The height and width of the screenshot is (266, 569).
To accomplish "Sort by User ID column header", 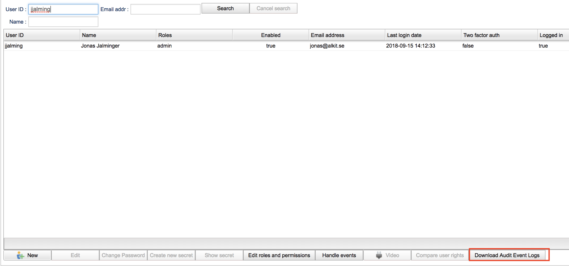I will 42,35.
